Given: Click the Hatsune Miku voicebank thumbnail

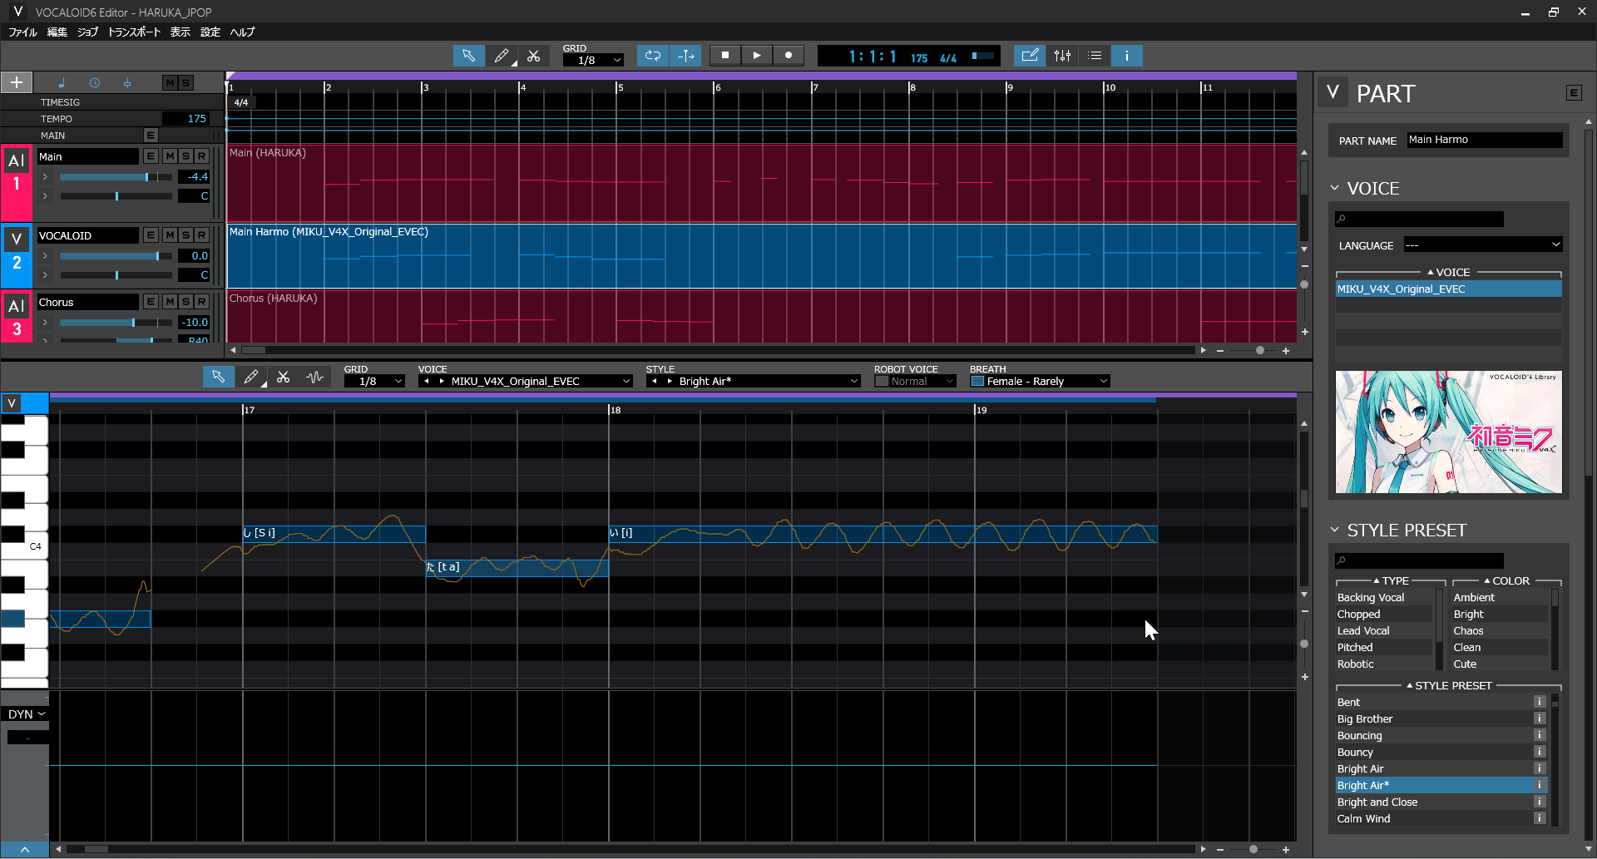Looking at the screenshot, I should [x=1448, y=432].
